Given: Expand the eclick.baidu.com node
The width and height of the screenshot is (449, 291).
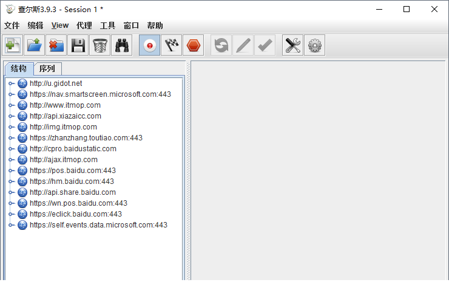Looking at the screenshot, I should (11, 214).
